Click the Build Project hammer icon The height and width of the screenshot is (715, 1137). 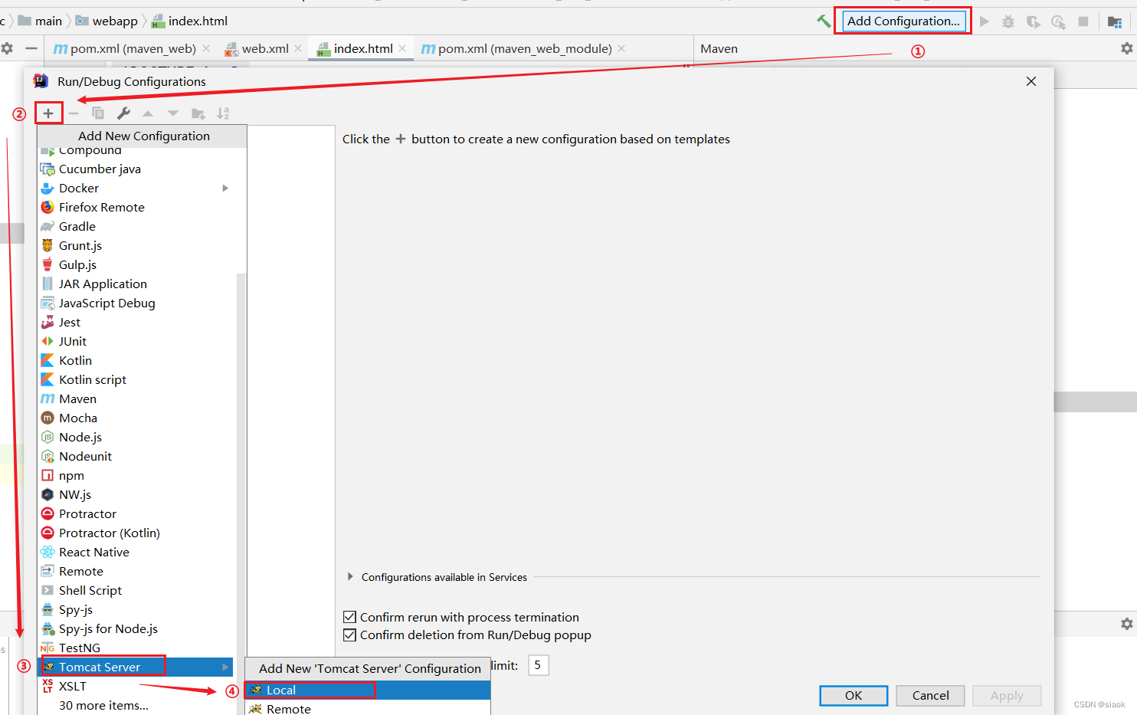pyautogui.click(x=824, y=21)
